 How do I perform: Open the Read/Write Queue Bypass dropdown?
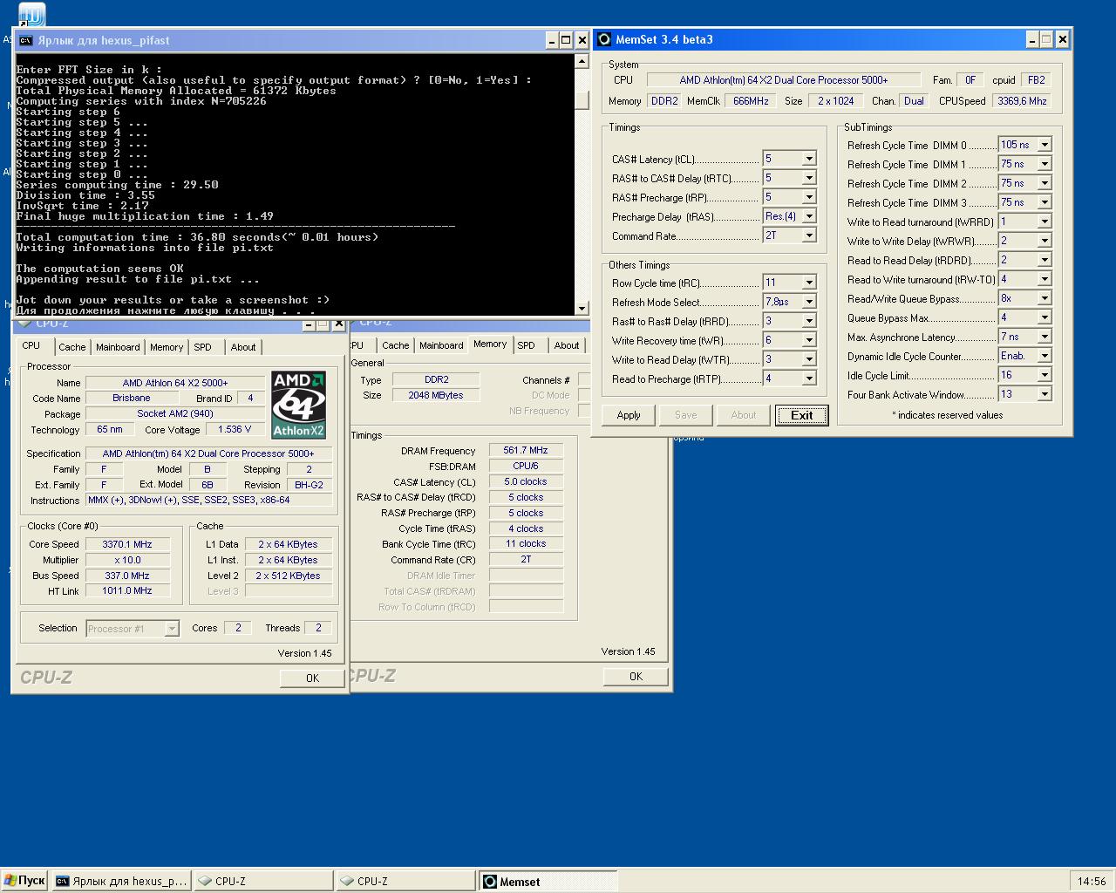point(1045,298)
